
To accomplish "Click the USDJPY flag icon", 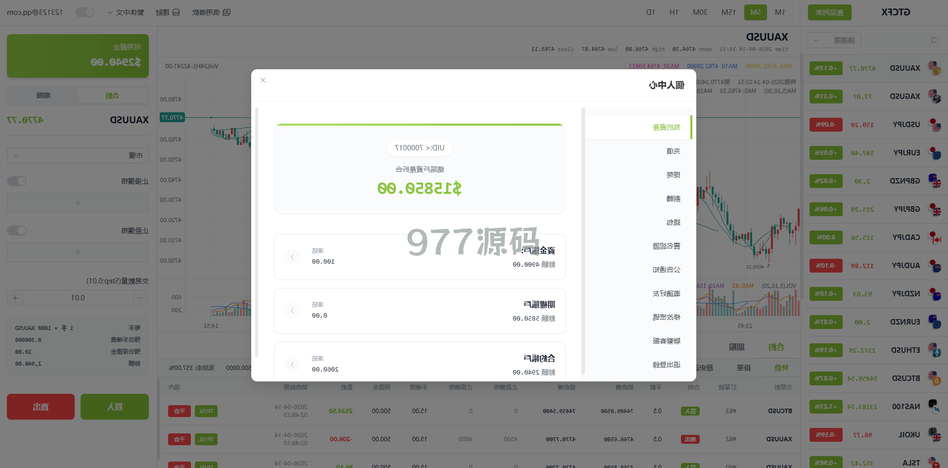I will tap(934, 125).
